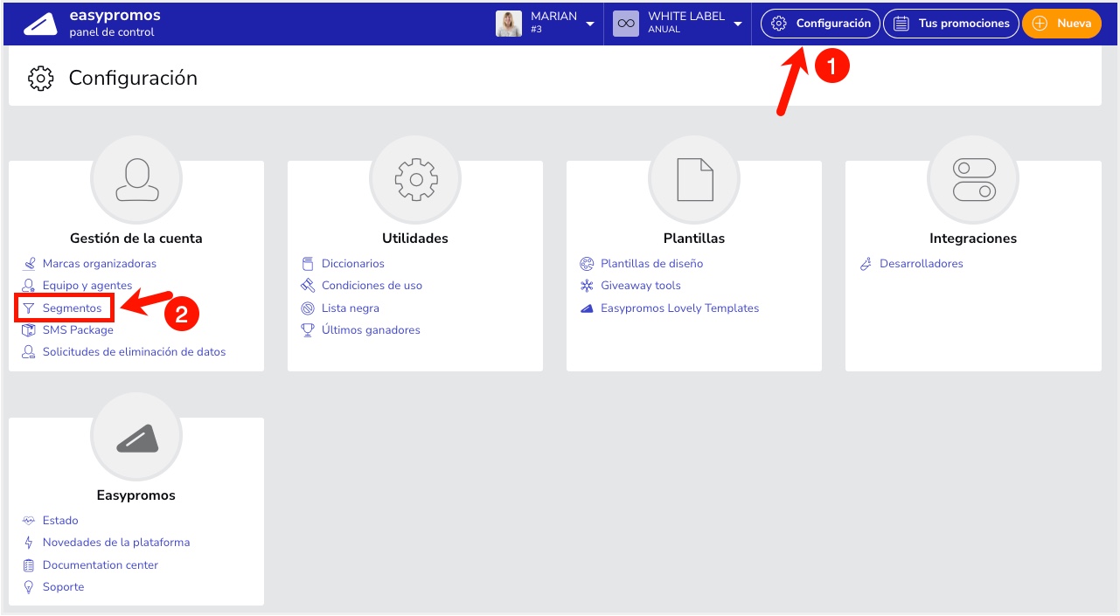Image resolution: width=1120 pixels, height=616 pixels.
Task: Click the clipboard icon beside Documentation center
Action: pyautogui.click(x=29, y=565)
